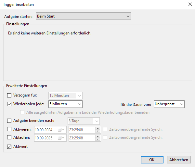This screenshot has width=195, height=167.
Task: Increase the Aktivieren time with up arrow
Action: point(97,128)
